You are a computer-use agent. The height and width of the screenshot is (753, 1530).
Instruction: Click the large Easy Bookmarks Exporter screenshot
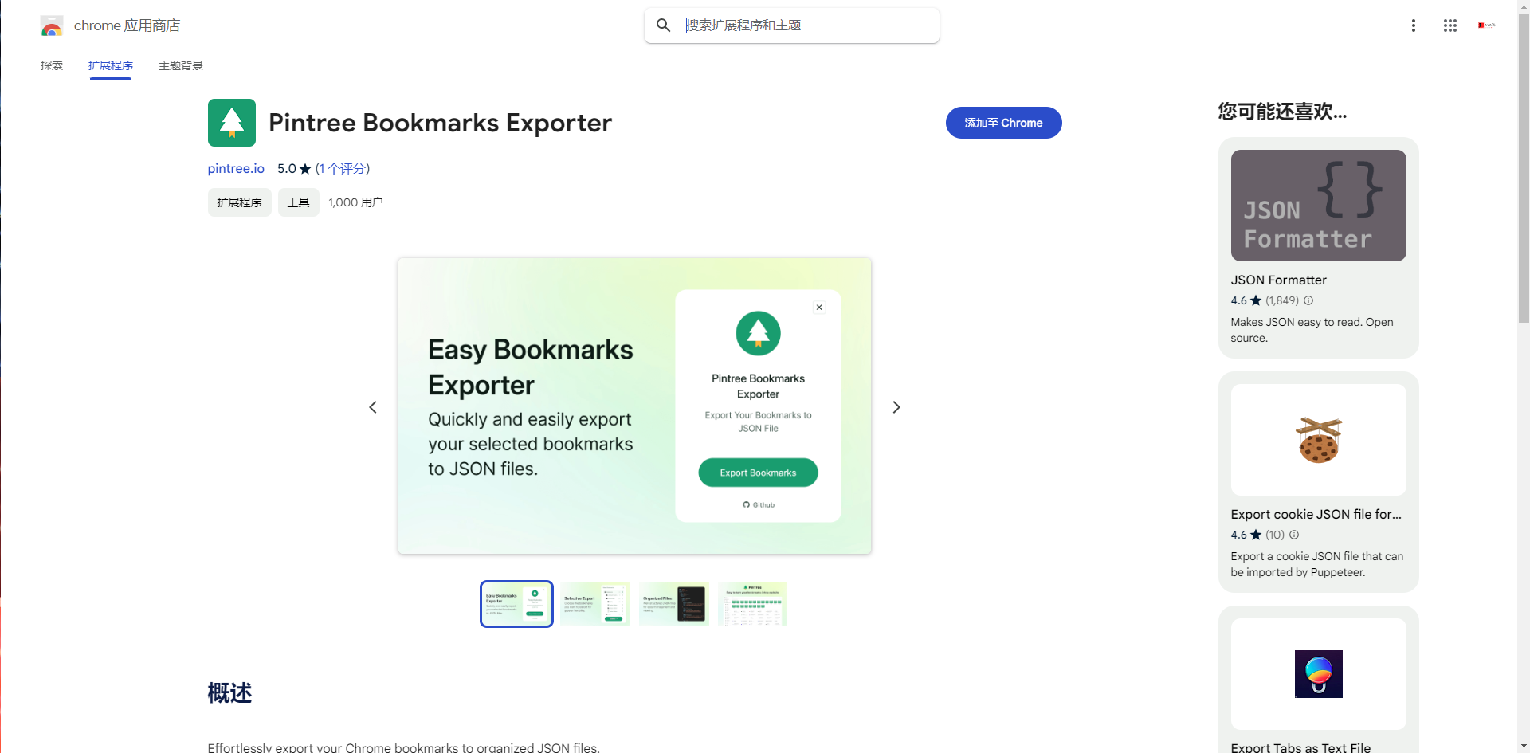click(x=634, y=406)
